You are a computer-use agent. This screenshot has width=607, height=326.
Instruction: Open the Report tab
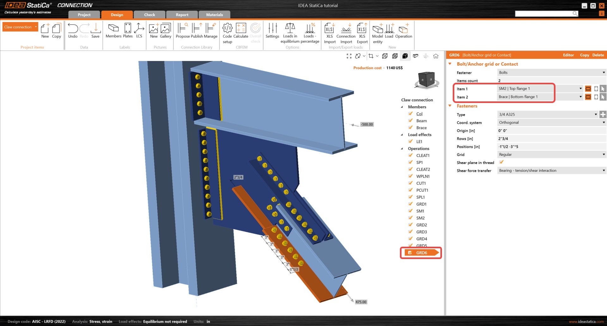(182, 15)
